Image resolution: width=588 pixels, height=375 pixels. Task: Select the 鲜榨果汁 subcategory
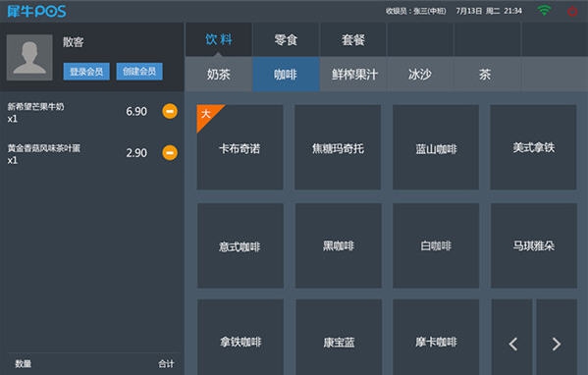point(353,75)
